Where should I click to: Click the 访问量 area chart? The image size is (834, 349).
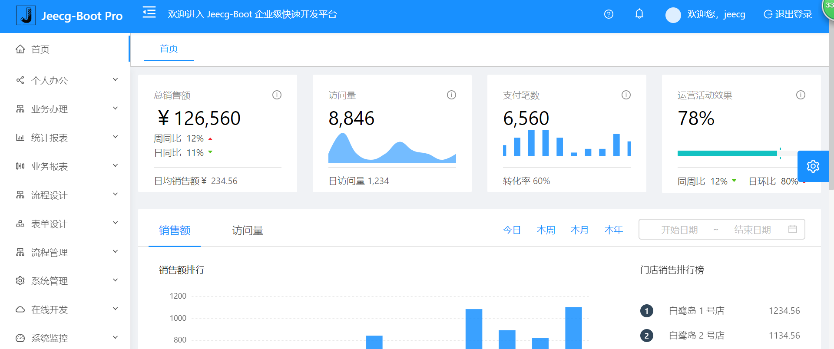point(392,148)
